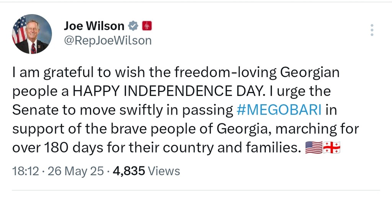Image resolution: width=392 pixels, height=197 pixels.
Task: Click the Georgian flag emoji
Action: pos(332,148)
